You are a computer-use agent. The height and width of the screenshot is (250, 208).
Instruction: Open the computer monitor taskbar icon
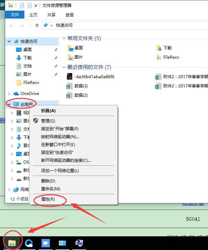point(79,243)
